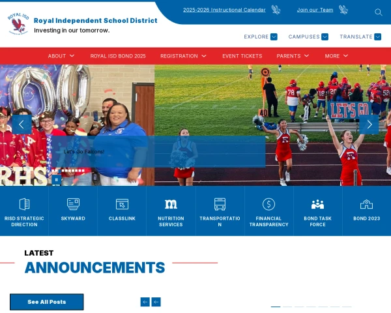391x313 pixels.
Task: Click the Let's Go Falcons! caption
Action: coord(84,151)
